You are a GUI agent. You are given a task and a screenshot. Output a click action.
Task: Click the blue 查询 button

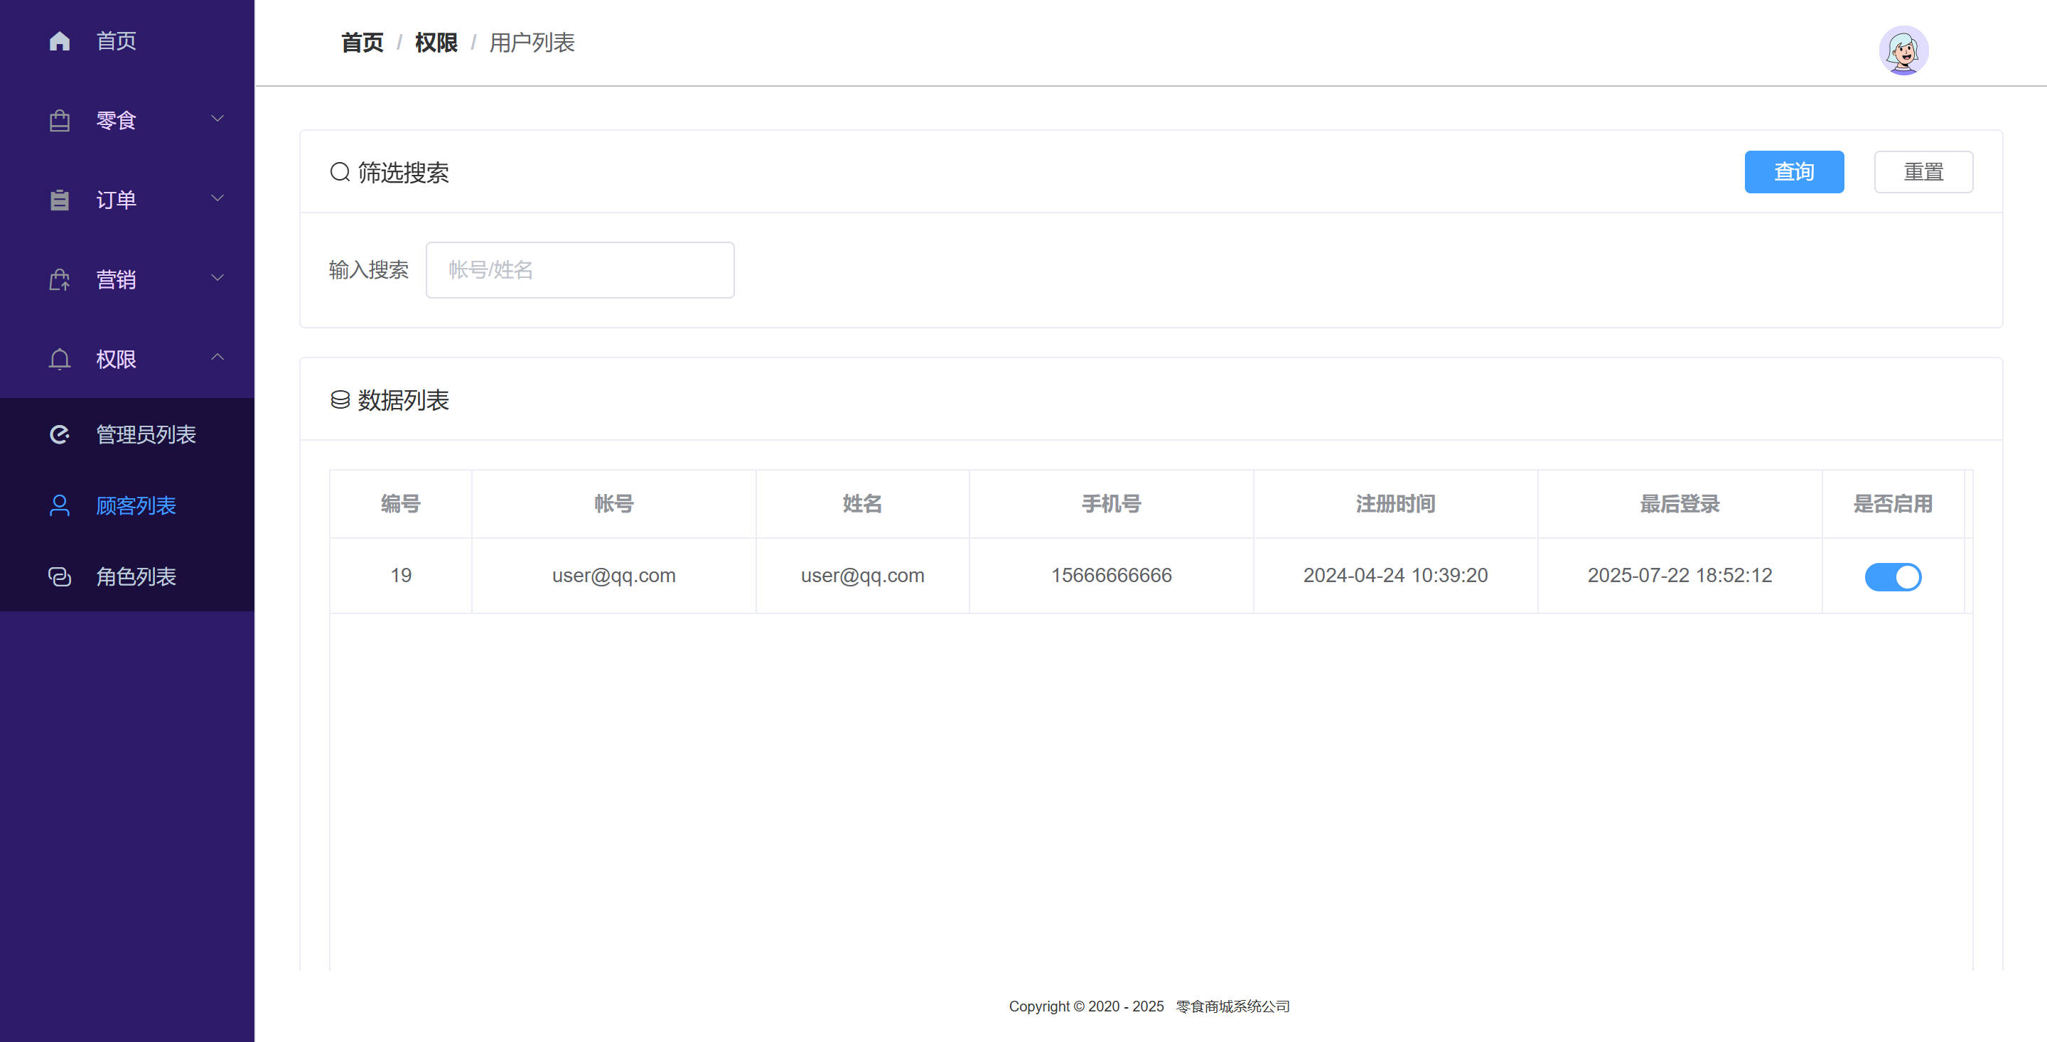1793,172
